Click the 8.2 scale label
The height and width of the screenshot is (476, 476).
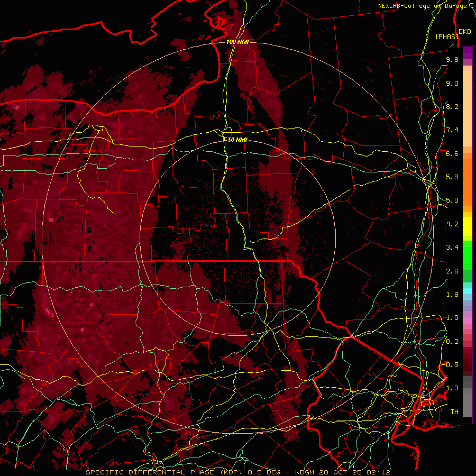tap(452, 106)
